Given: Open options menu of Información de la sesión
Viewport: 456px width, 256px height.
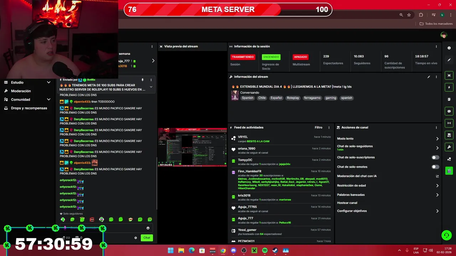Looking at the screenshot, I should click(436, 47).
